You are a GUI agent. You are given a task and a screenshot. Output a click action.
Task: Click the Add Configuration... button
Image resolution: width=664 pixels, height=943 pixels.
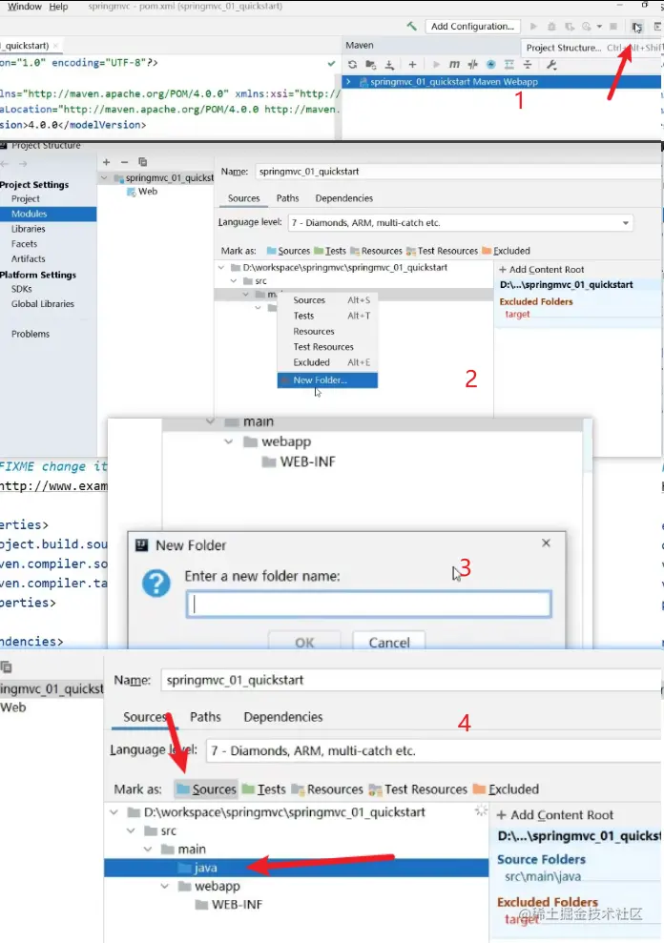pos(472,27)
